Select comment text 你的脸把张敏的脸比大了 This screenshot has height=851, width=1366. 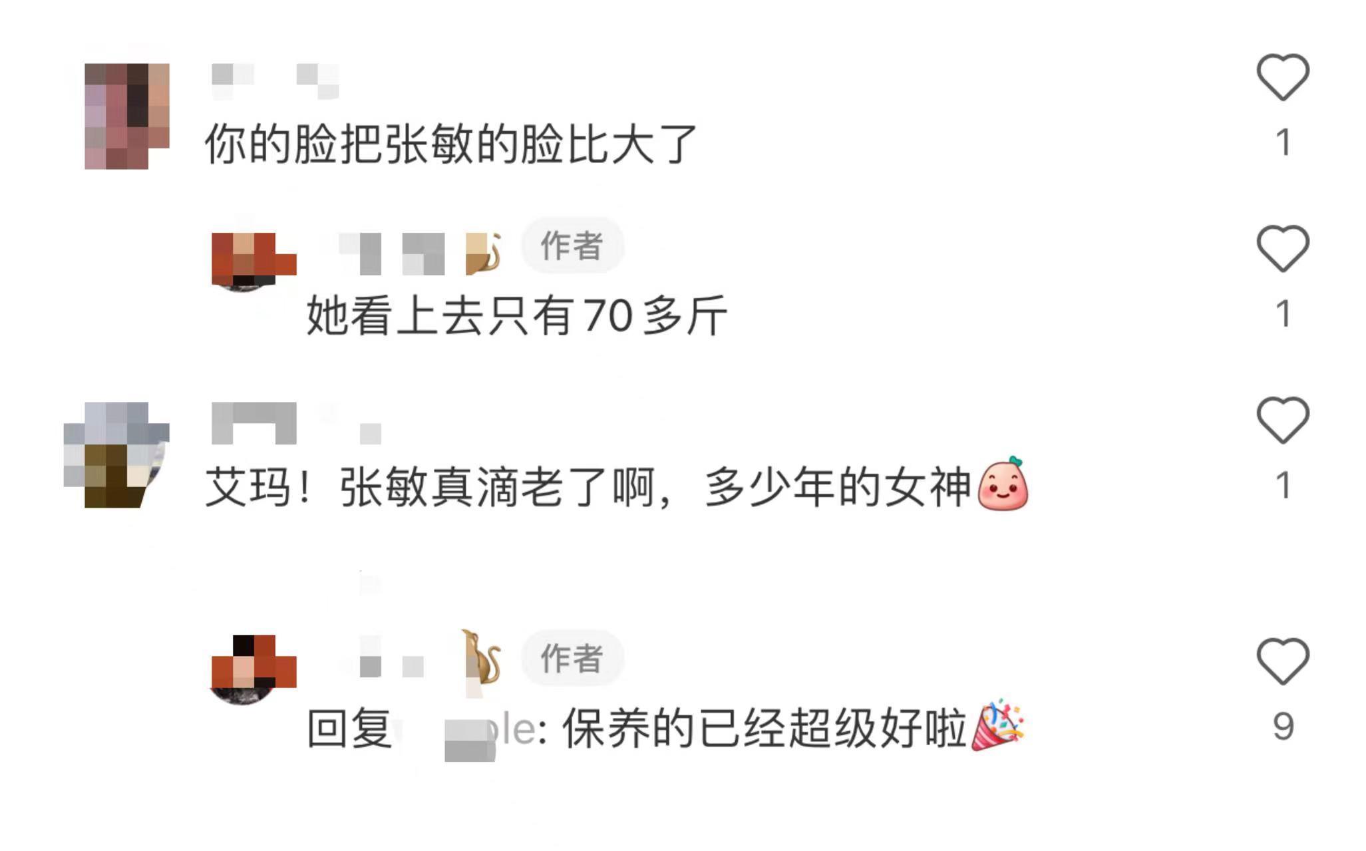click(x=450, y=144)
